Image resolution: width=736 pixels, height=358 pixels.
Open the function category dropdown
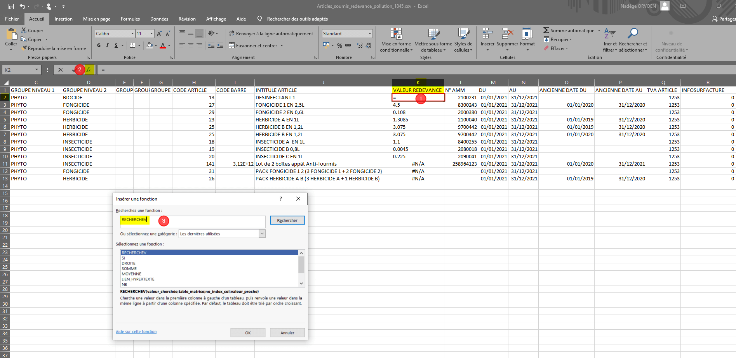pyautogui.click(x=262, y=233)
